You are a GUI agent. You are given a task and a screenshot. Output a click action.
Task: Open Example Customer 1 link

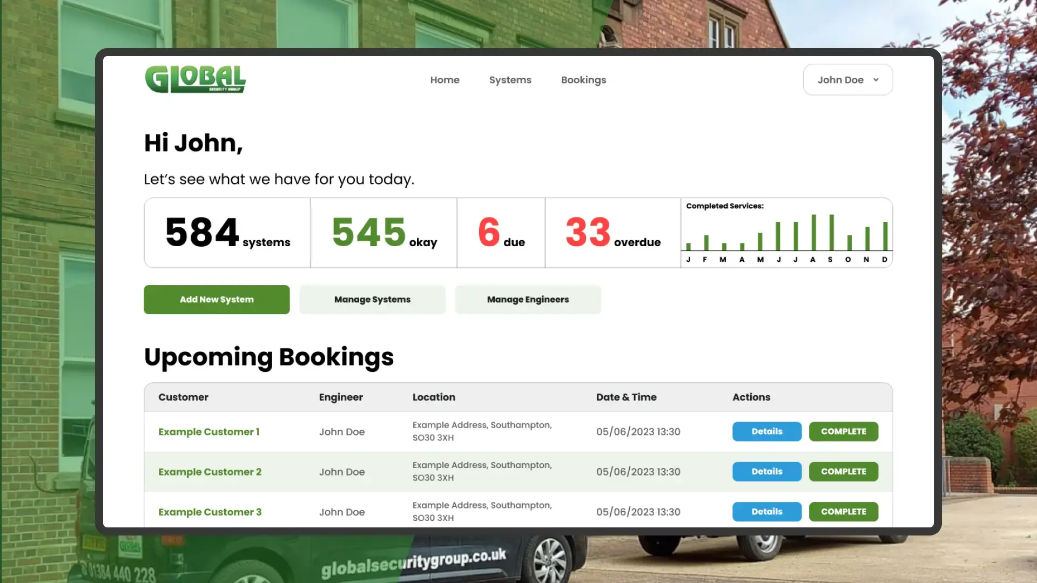pyautogui.click(x=209, y=432)
